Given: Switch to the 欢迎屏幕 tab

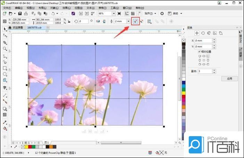Looking at the screenshot, I should point(18,27).
